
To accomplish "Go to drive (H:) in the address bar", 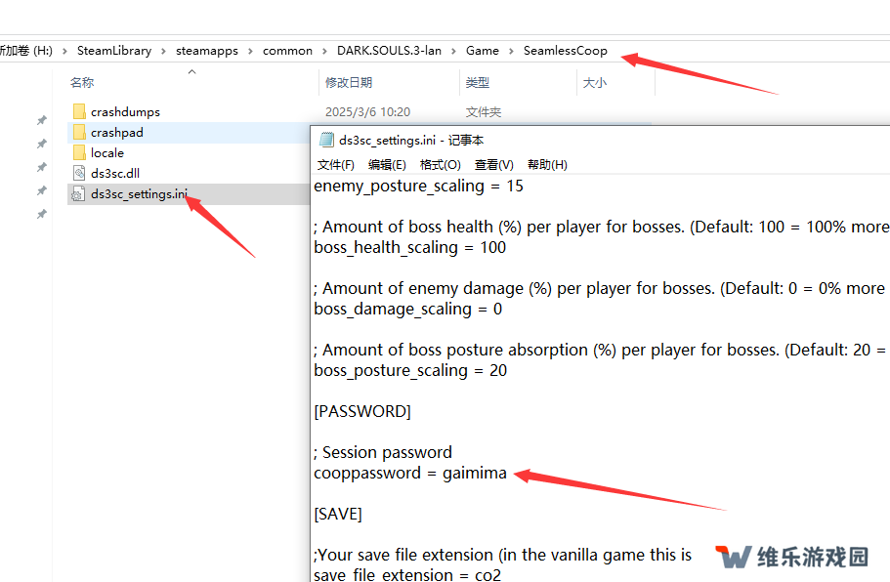I will [x=26, y=51].
